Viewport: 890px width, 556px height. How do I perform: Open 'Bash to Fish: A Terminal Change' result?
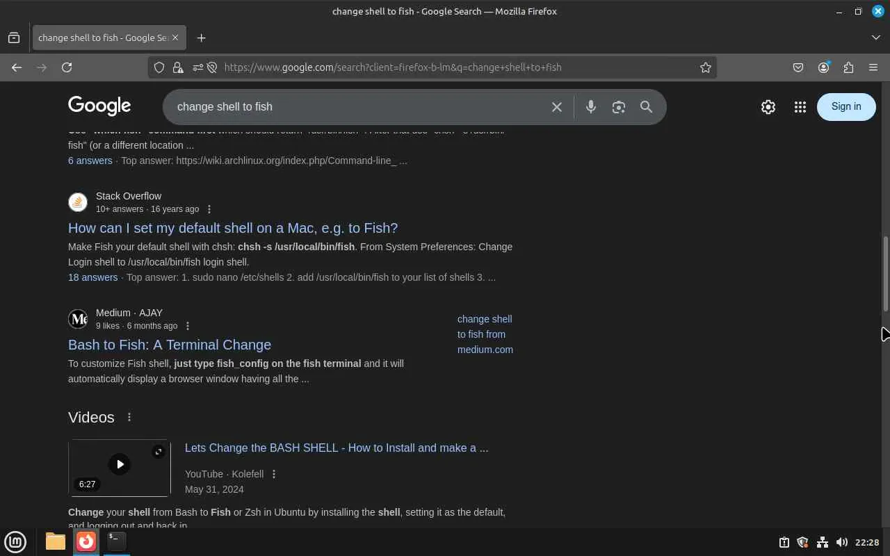click(x=170, y=345)
